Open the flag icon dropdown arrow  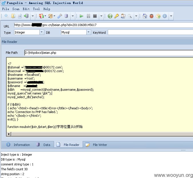click(x=45, y=16)
